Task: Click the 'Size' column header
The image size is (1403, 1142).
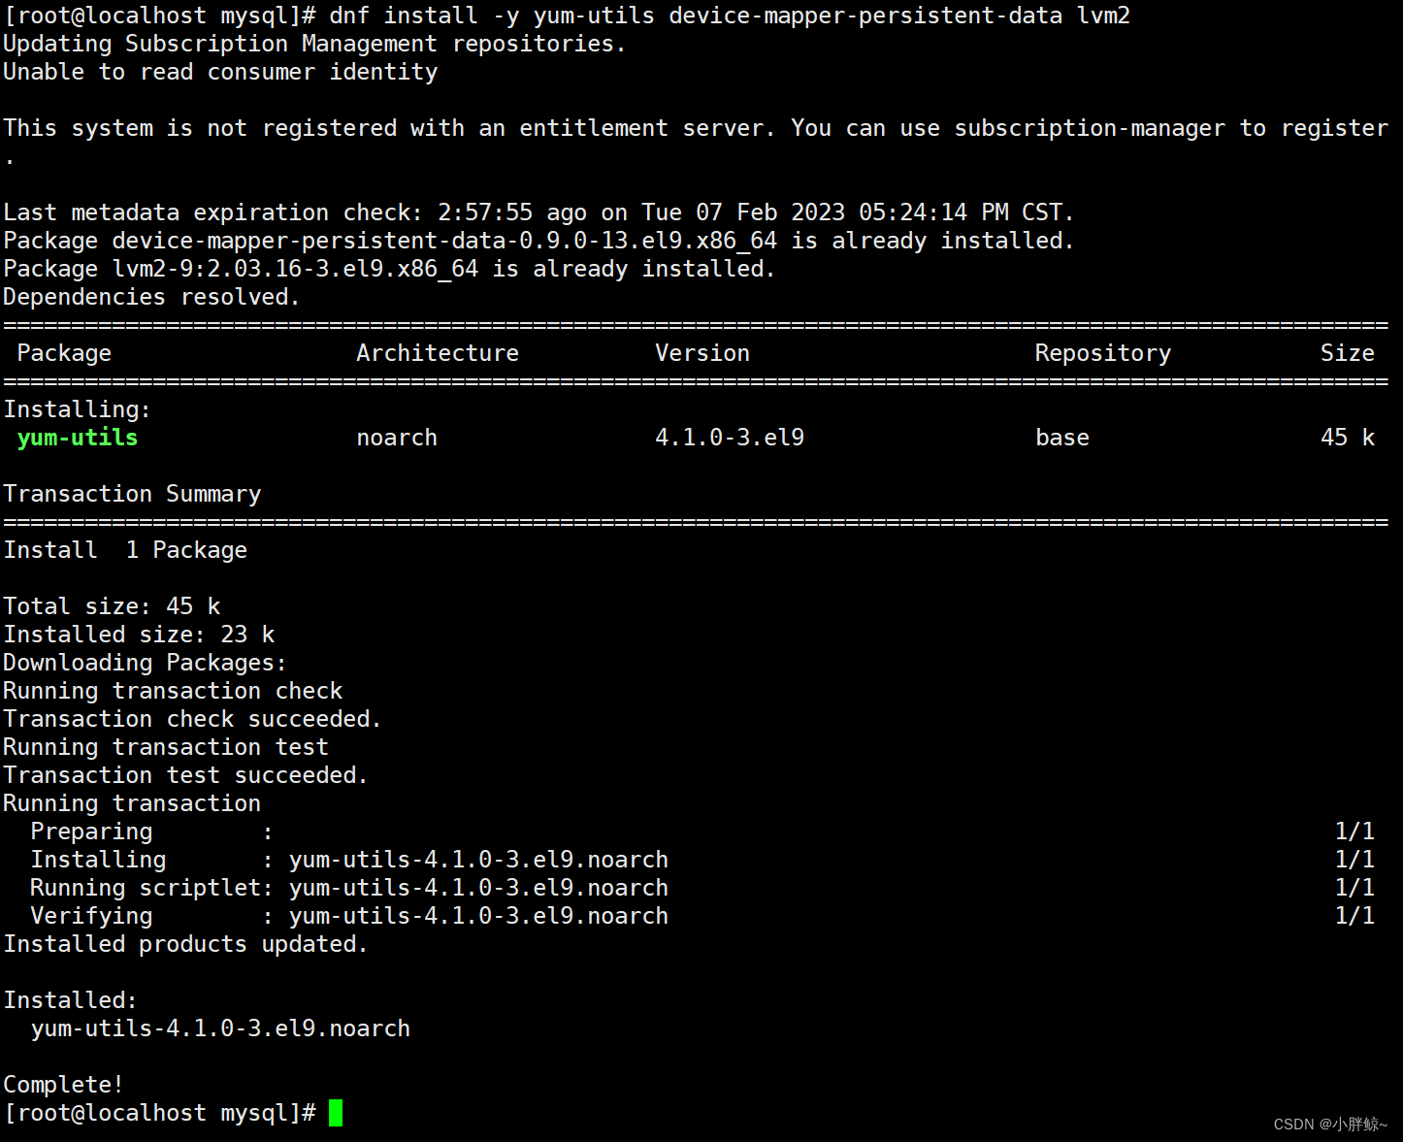Action: coord(1348,353)
